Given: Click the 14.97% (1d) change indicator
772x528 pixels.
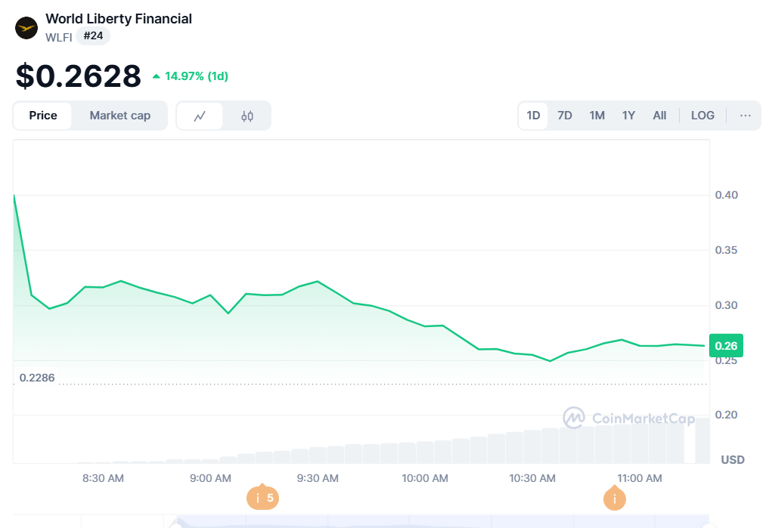Looking at the screenshot, I should (x=191, y=76).
